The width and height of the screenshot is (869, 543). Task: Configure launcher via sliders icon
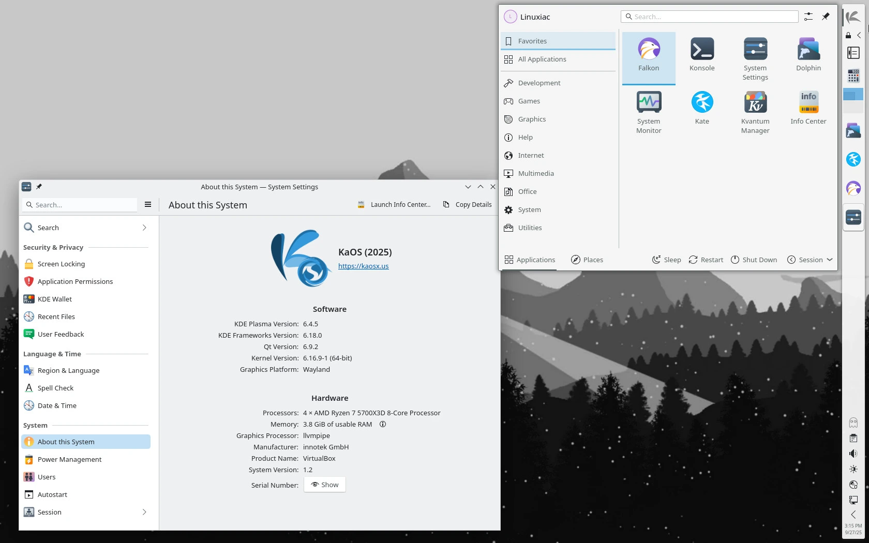(x=808, y=17)
